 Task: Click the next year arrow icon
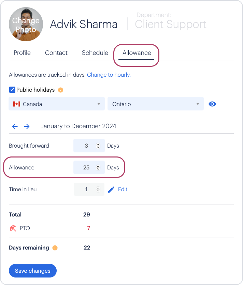click(27, 126)
